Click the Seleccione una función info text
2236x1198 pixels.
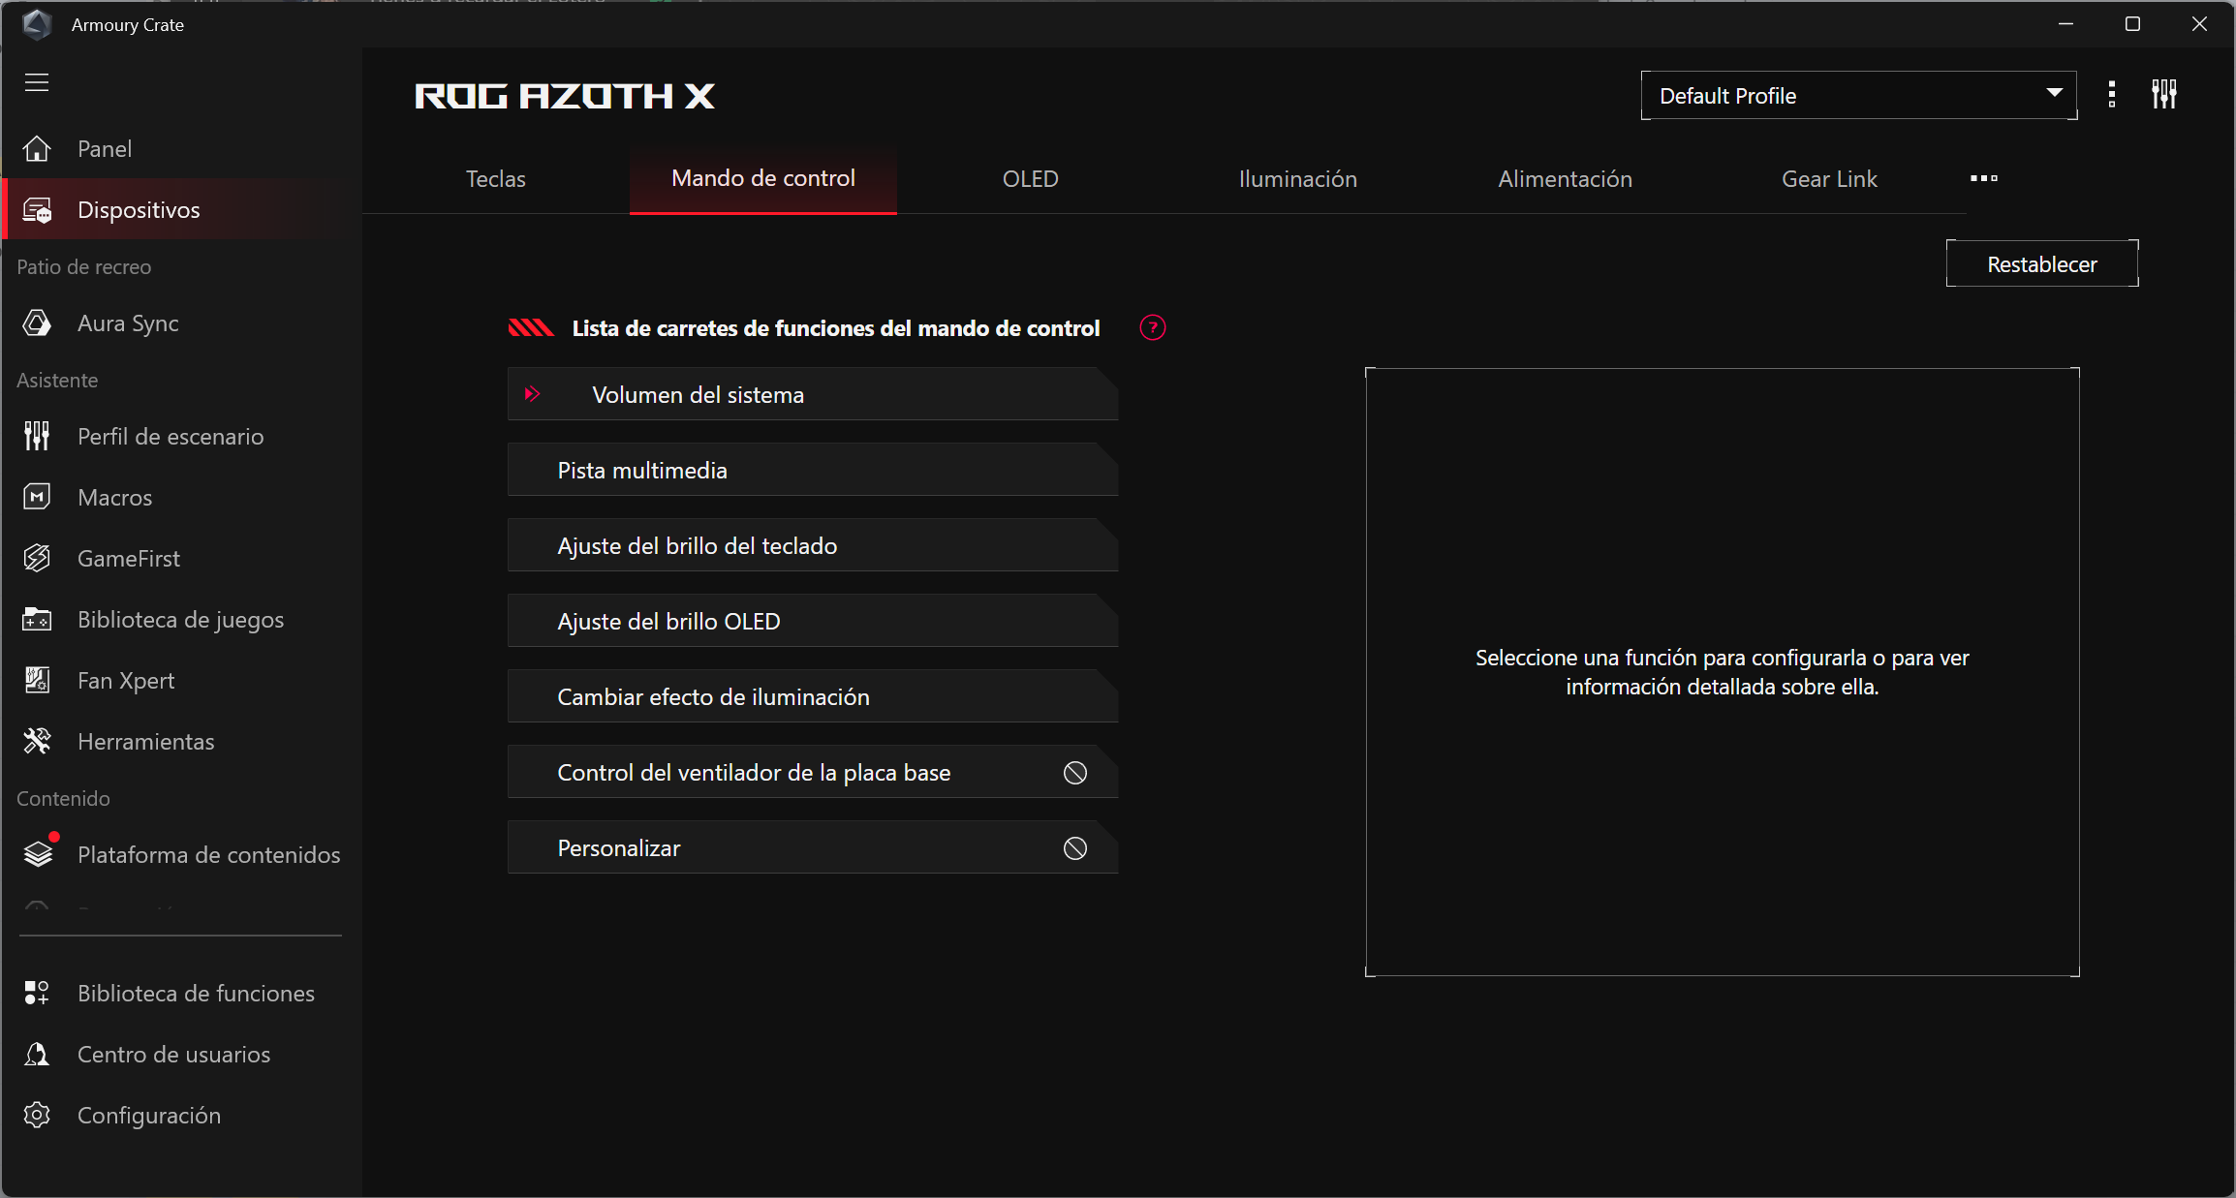[1723, 672]
